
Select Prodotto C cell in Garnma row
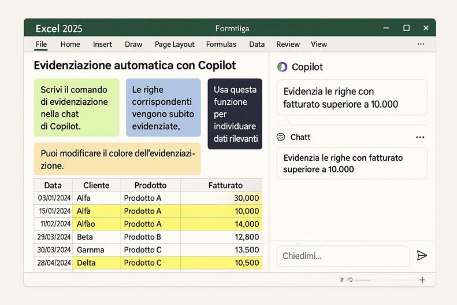pyautogui.click(x=151, y=250)
